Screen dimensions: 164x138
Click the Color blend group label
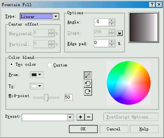coord(21,57)
